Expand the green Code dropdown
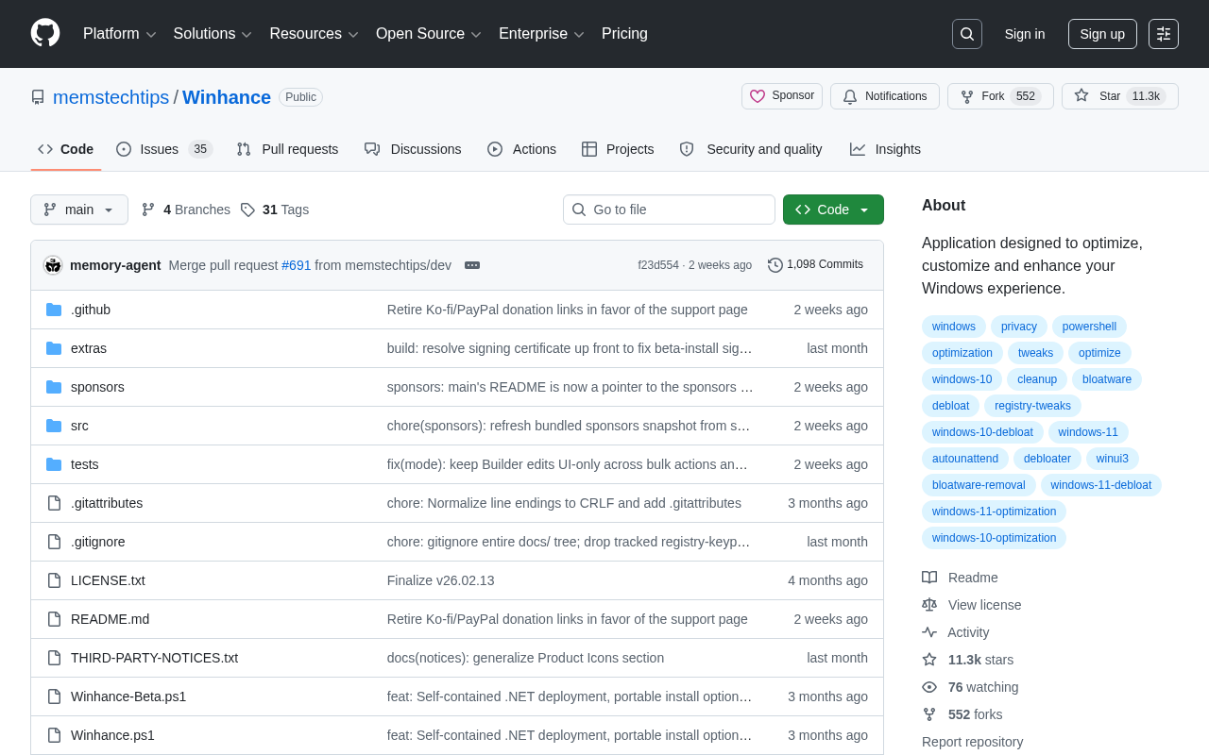 tap(833, 210)
